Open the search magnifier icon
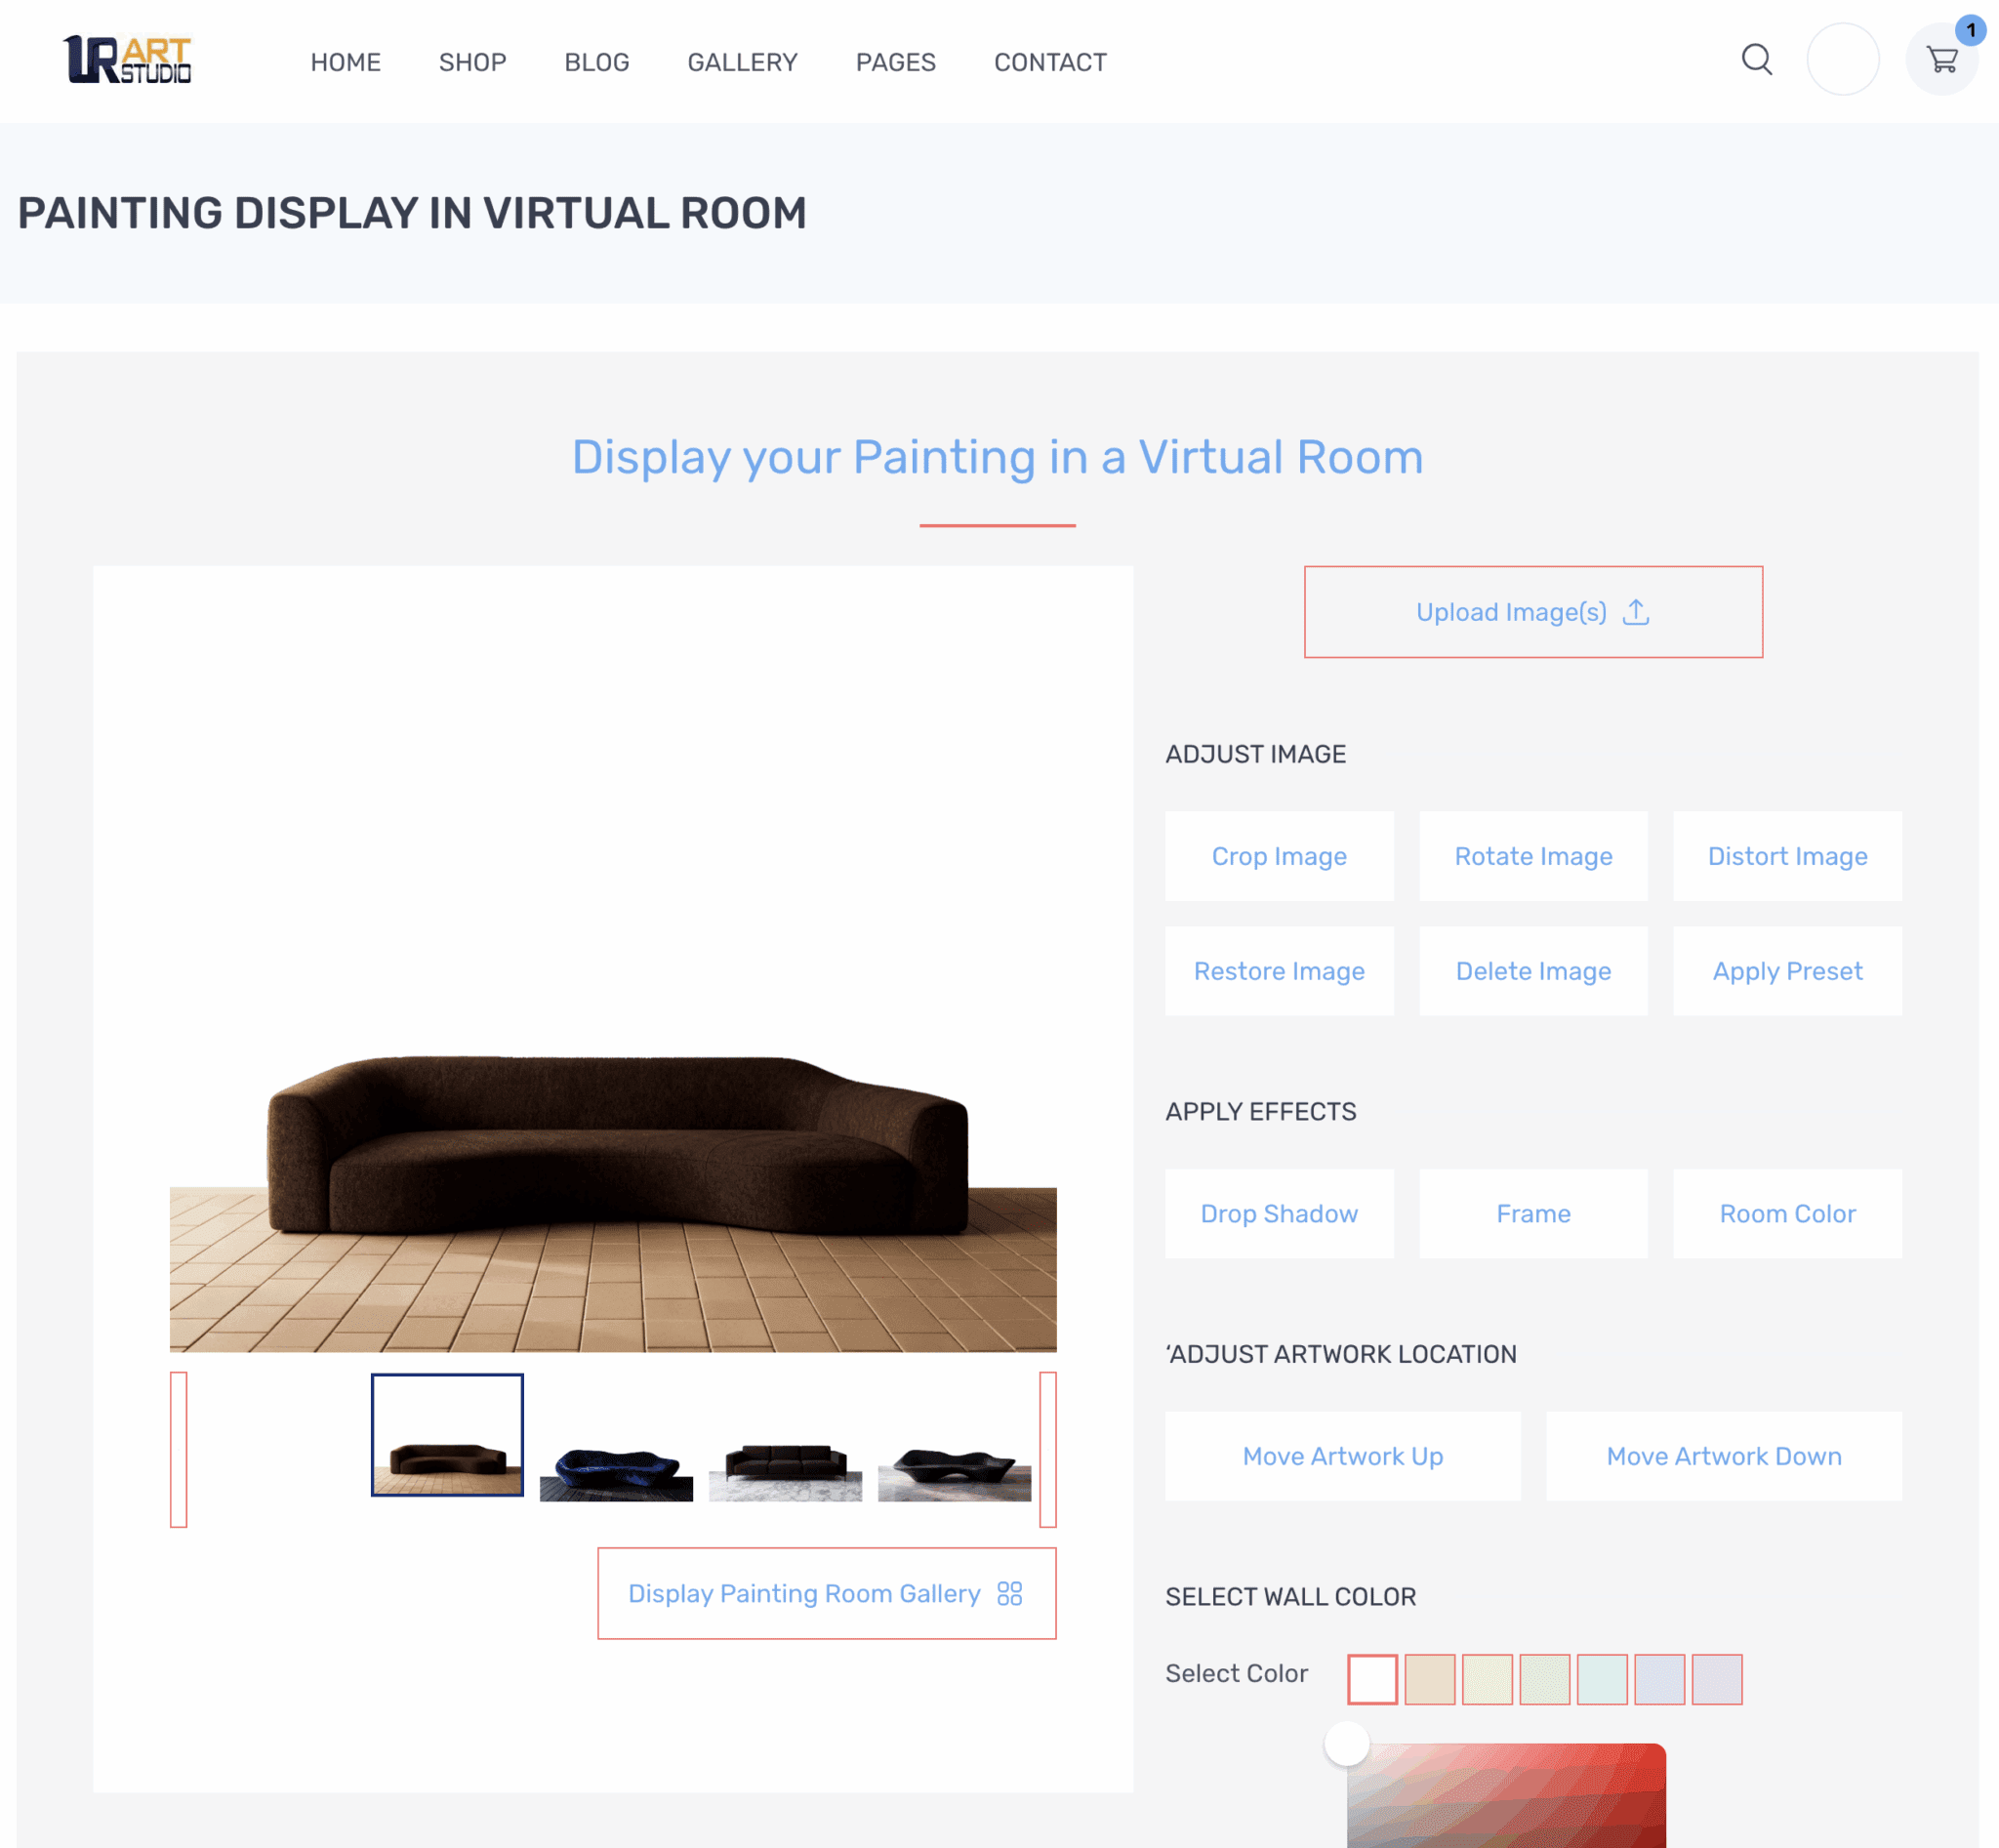Screen dimensions: 1999x1848 coord(1756,60)
